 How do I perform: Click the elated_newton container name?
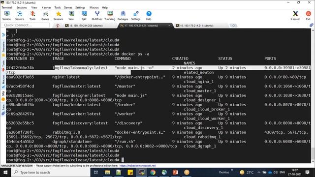[199, 72]
